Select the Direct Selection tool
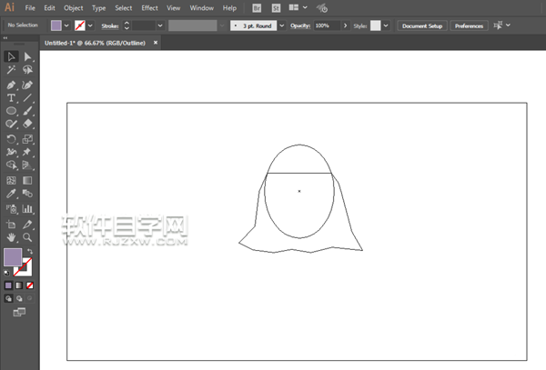 (x=27, y=56)
